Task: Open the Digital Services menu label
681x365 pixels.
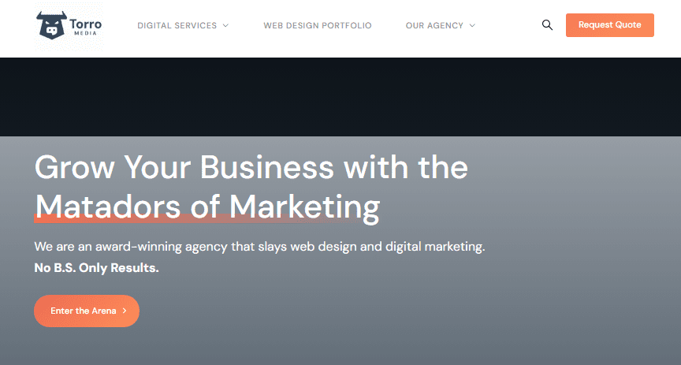Action: pyautogui.click(x=177, y=26)
